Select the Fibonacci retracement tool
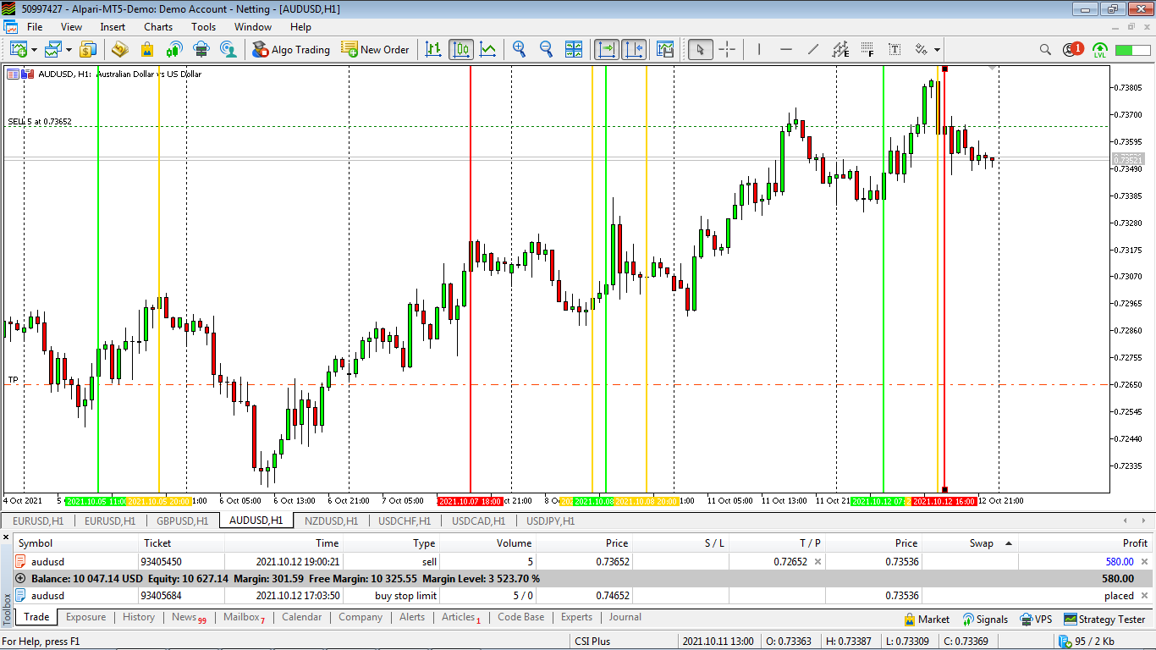 point(867,49)
